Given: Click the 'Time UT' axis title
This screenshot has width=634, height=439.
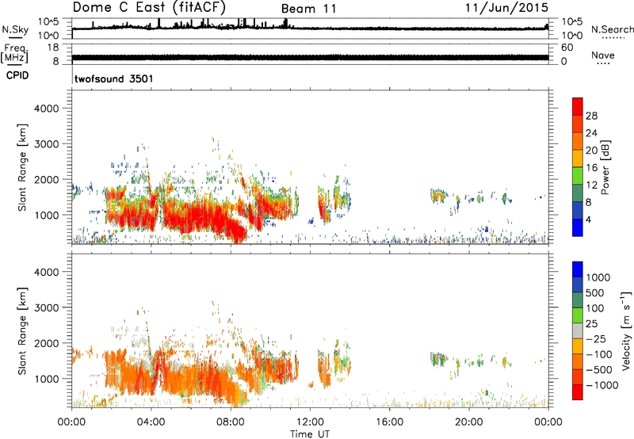Looking at the screenshot, I should pyautogui.click(x=310, y=434).
